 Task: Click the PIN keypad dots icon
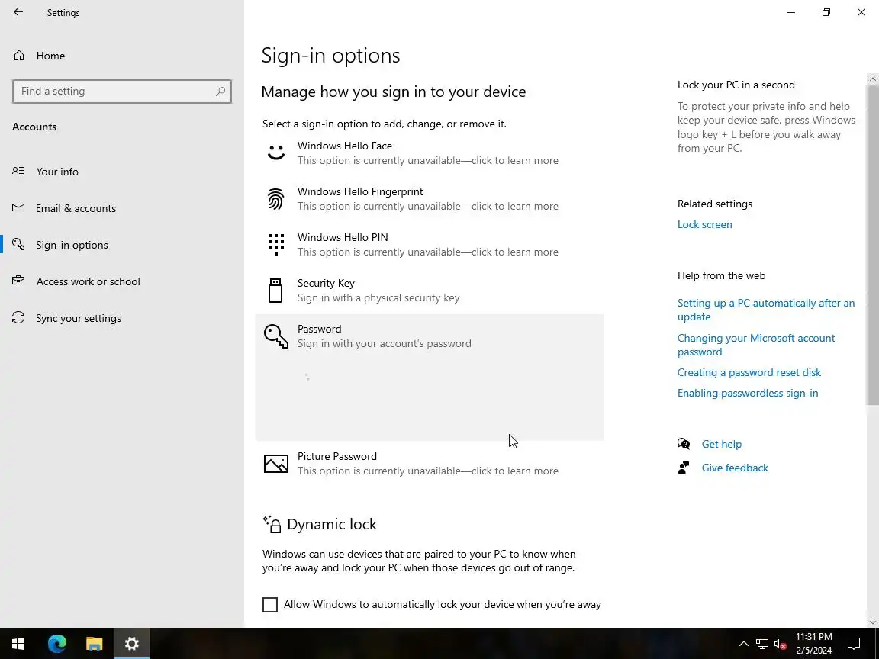(275, 245)
